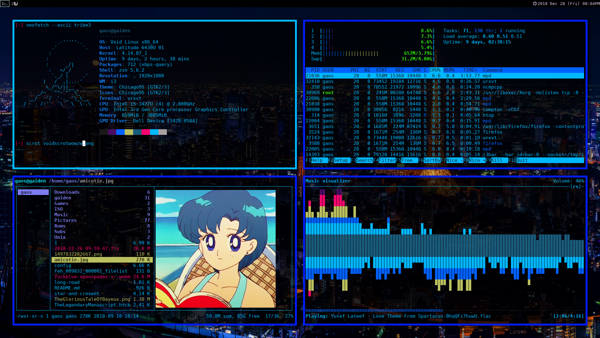Open Downloads folder in ranger
The image size is (600, 338).
coord(102,192)
